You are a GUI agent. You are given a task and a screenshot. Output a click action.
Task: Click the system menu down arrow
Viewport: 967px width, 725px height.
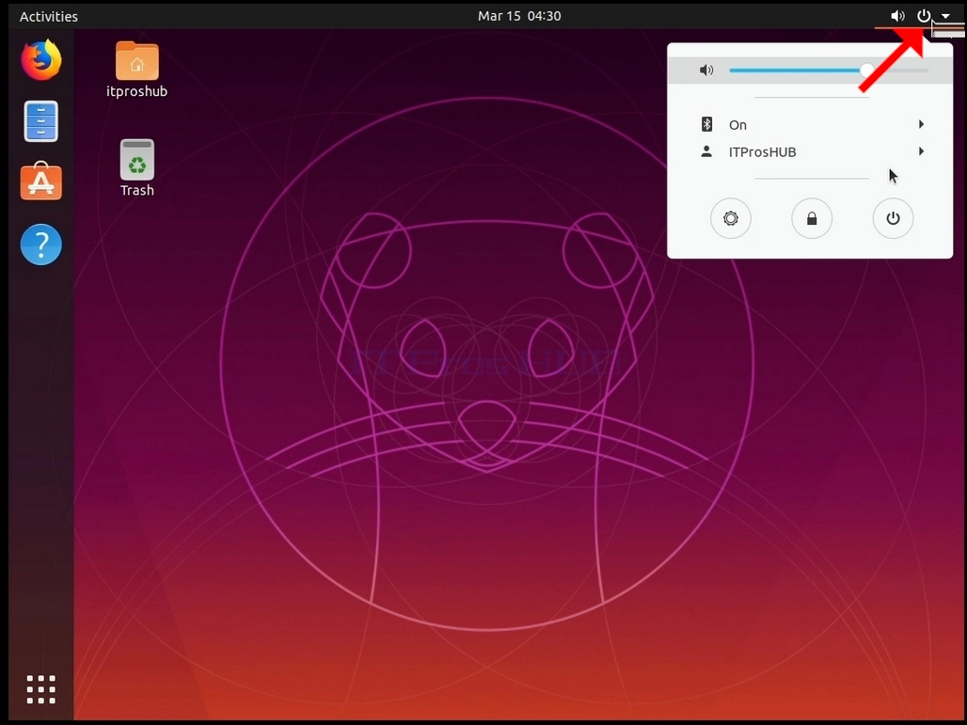[x=945, y=17]
